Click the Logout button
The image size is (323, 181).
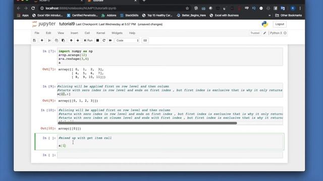click(280, 24)
